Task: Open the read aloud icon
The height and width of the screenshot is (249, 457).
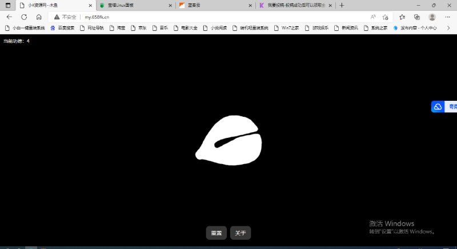Action: pos(372,17)
